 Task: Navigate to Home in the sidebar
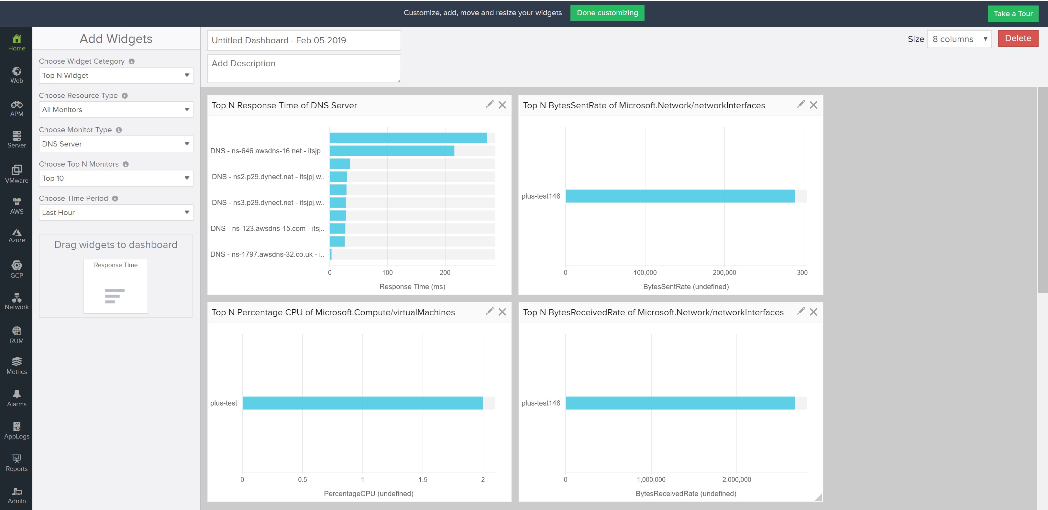pyautogui.click(x=17, y=43)
